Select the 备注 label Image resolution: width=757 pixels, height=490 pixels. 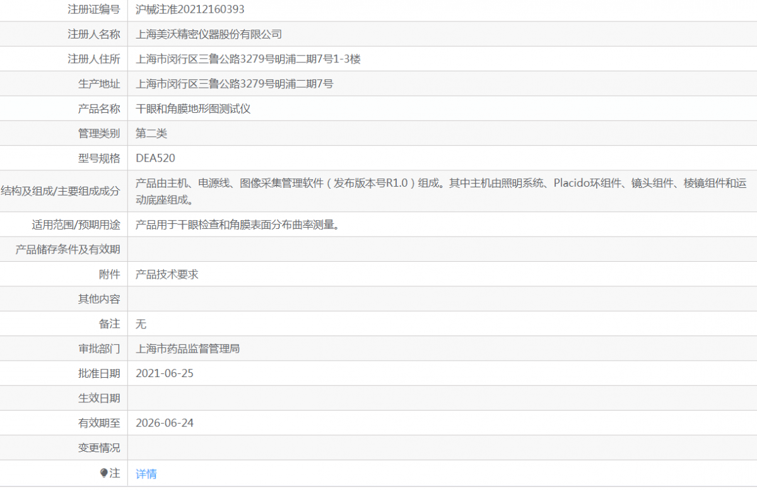[x=110, y=324]
